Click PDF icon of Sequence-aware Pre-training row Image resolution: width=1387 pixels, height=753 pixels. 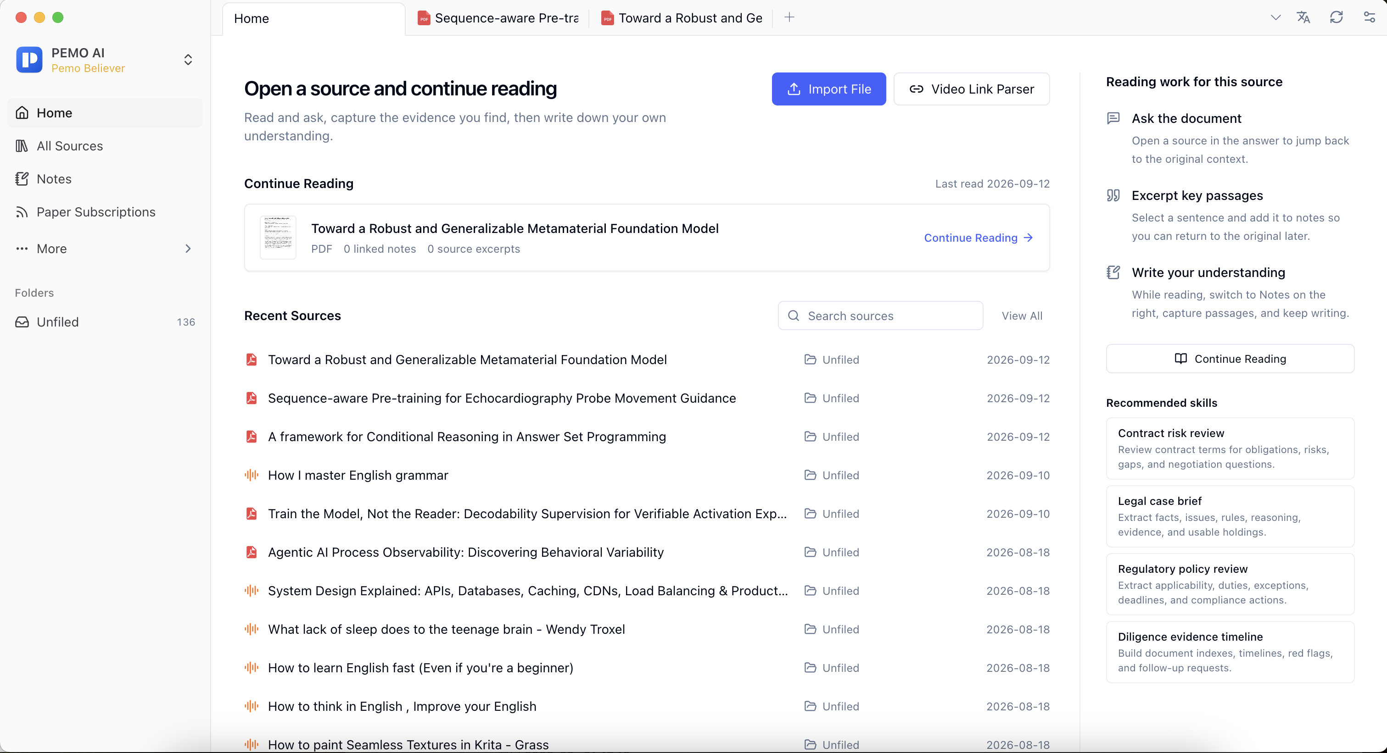click(252, 398)
